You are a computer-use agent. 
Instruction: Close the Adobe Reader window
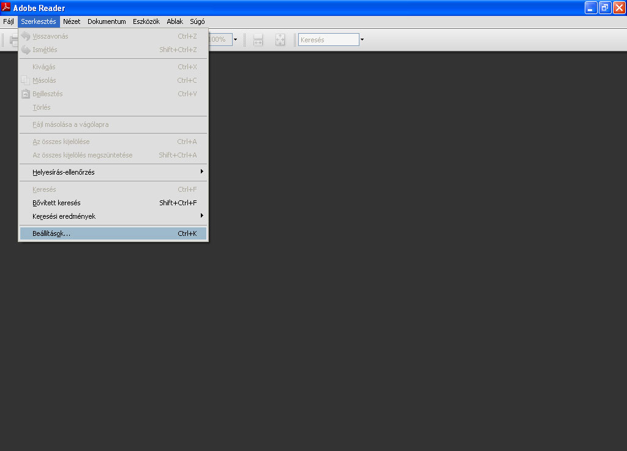(620, 7)
